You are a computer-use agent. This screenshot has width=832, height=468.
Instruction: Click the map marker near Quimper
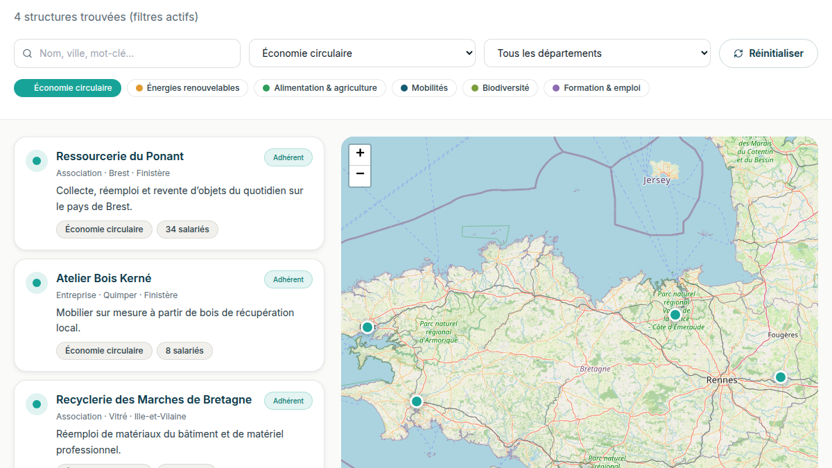(x=417, y=401)
